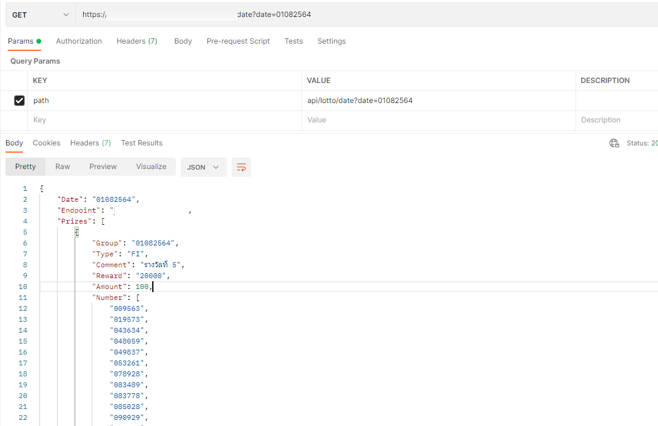The image size is (658, 426).
Task: Open the Preview response view
Action: pos(102,167)
